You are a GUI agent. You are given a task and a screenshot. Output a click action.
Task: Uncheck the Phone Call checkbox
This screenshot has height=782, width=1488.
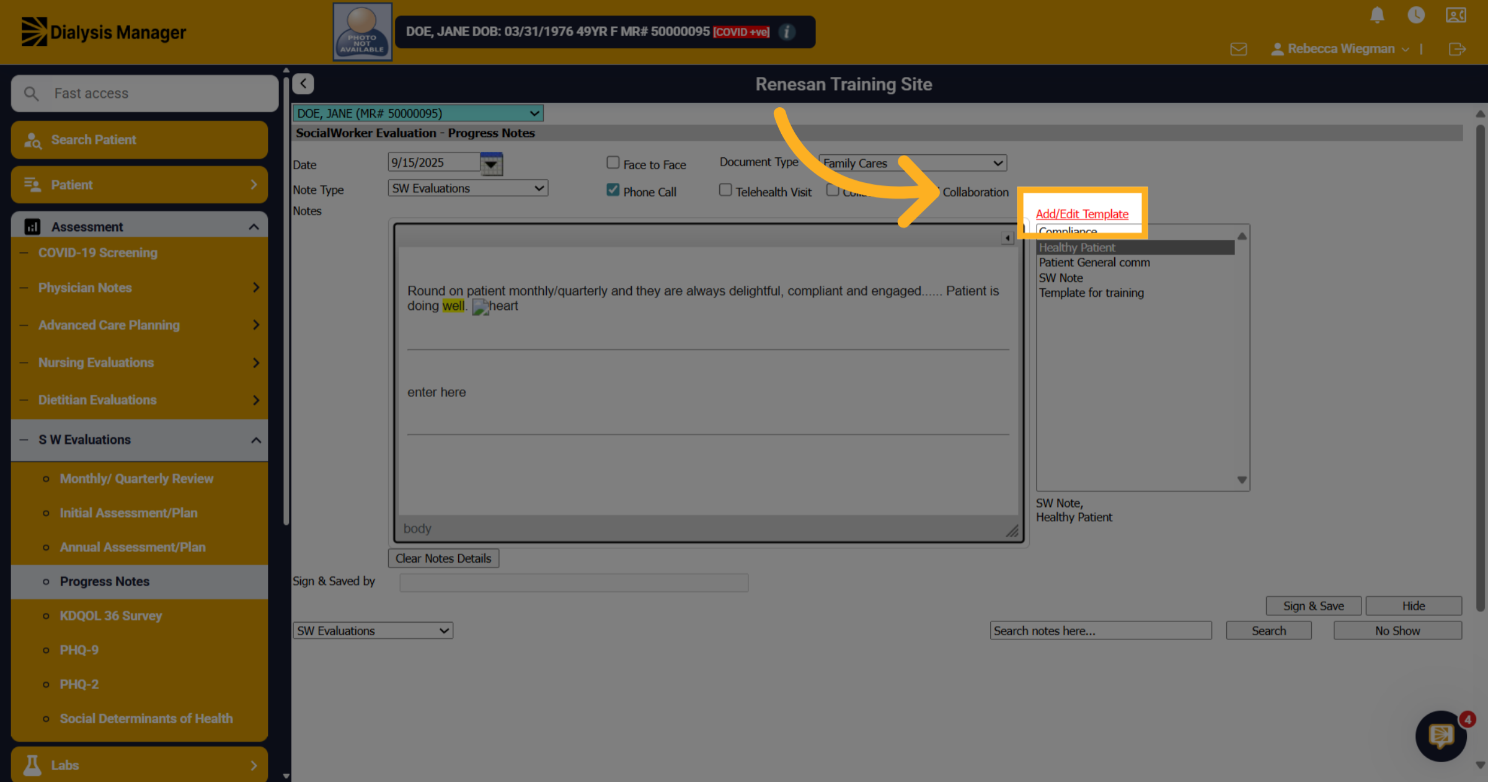coord(613,190)
